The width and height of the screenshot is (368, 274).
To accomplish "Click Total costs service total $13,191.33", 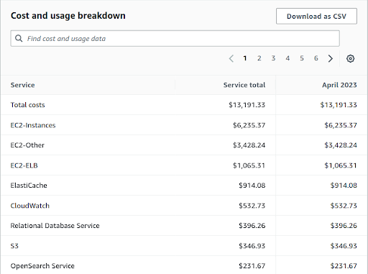I will 247,105.
